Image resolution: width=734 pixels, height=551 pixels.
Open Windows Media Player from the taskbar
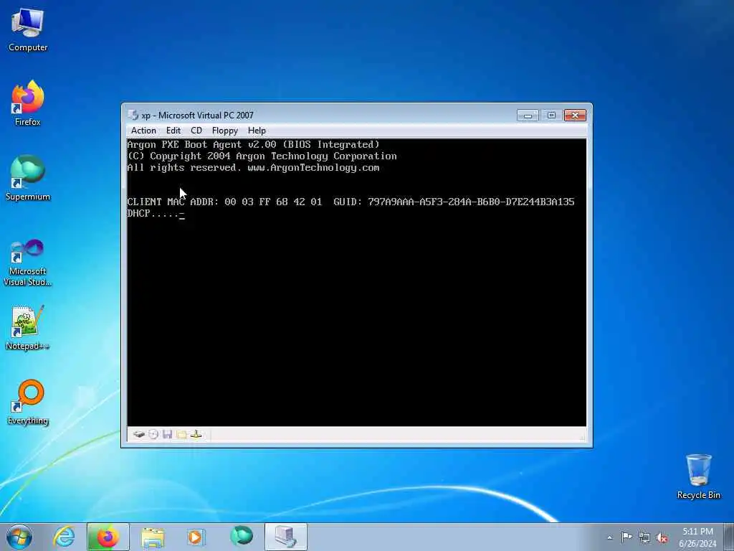pos(196,537)
